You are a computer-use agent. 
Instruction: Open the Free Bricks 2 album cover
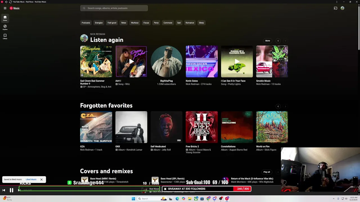coord(202,127)
